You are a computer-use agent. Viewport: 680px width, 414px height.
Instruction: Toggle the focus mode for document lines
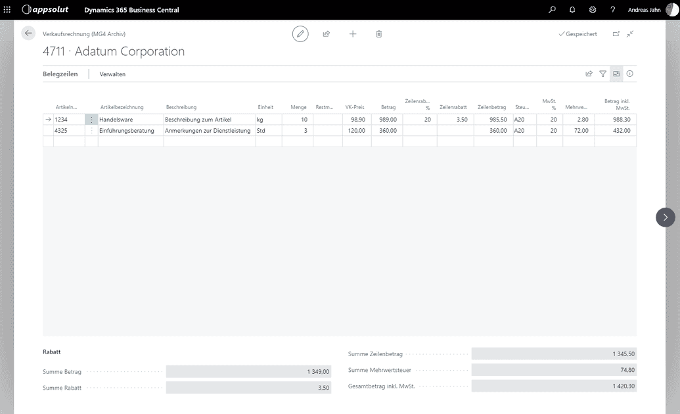[616, 74]
